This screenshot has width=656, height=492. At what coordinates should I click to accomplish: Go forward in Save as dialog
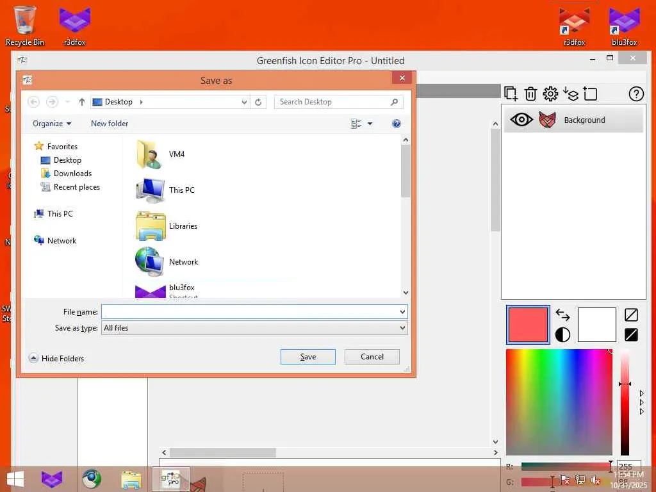(52, 102)
